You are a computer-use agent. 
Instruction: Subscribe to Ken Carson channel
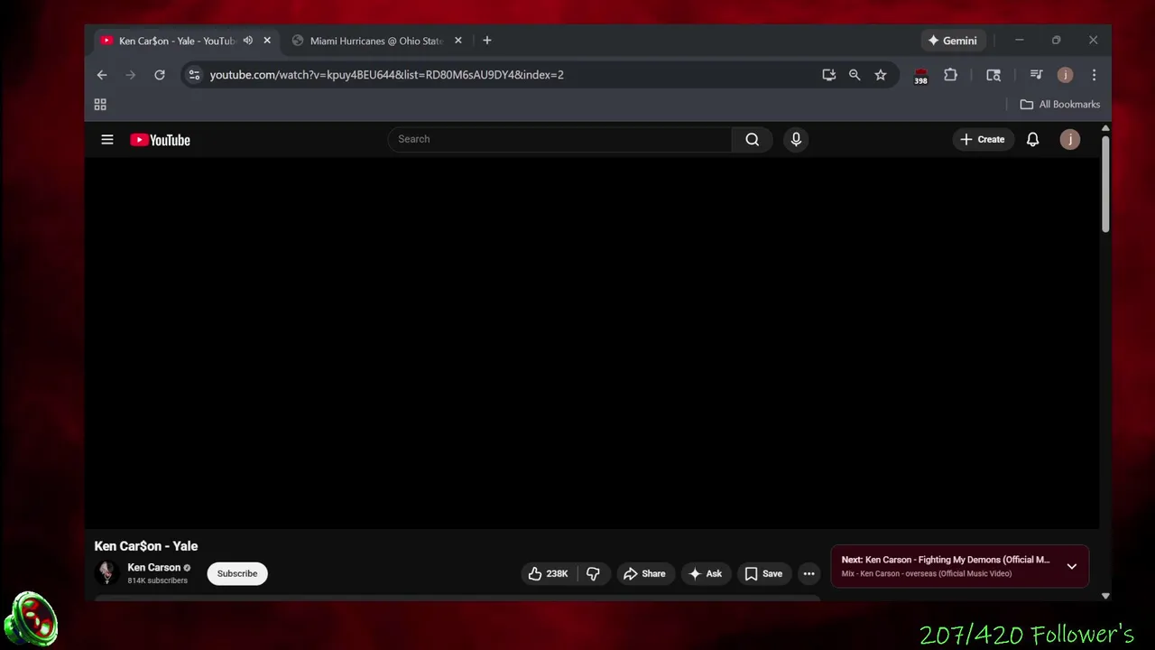(x=237, y=573)
